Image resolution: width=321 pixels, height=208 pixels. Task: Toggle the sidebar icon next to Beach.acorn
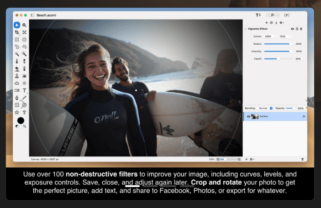click(x=32, y=15)
